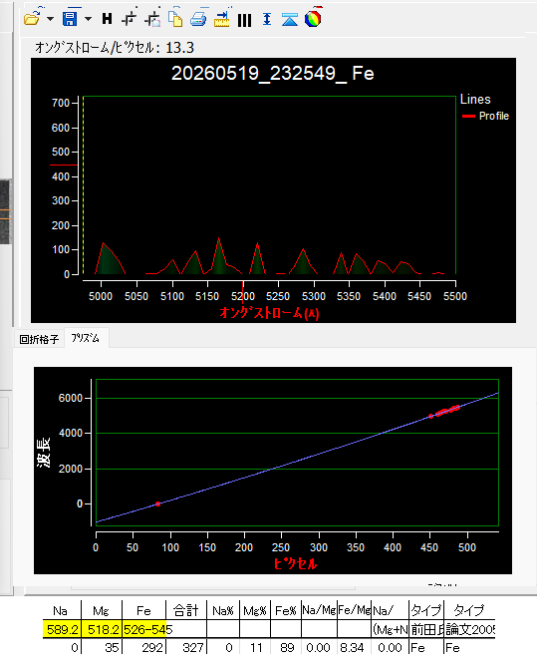Expand the open-file dropdown arrow
Image resolution: width=537 pixels, height=662 pixels.
point(50,19)
